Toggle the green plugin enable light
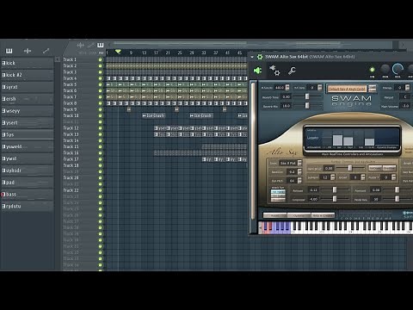The height and width of the screenshot is (310, 413). (x=372, y=70)
